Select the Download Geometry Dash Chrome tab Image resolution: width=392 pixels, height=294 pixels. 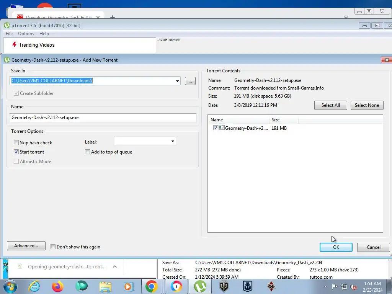pyautogui.click(x=59, y=16)
